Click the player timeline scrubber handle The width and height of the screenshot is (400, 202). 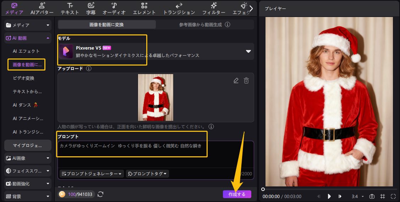click(x=263, y=189)
